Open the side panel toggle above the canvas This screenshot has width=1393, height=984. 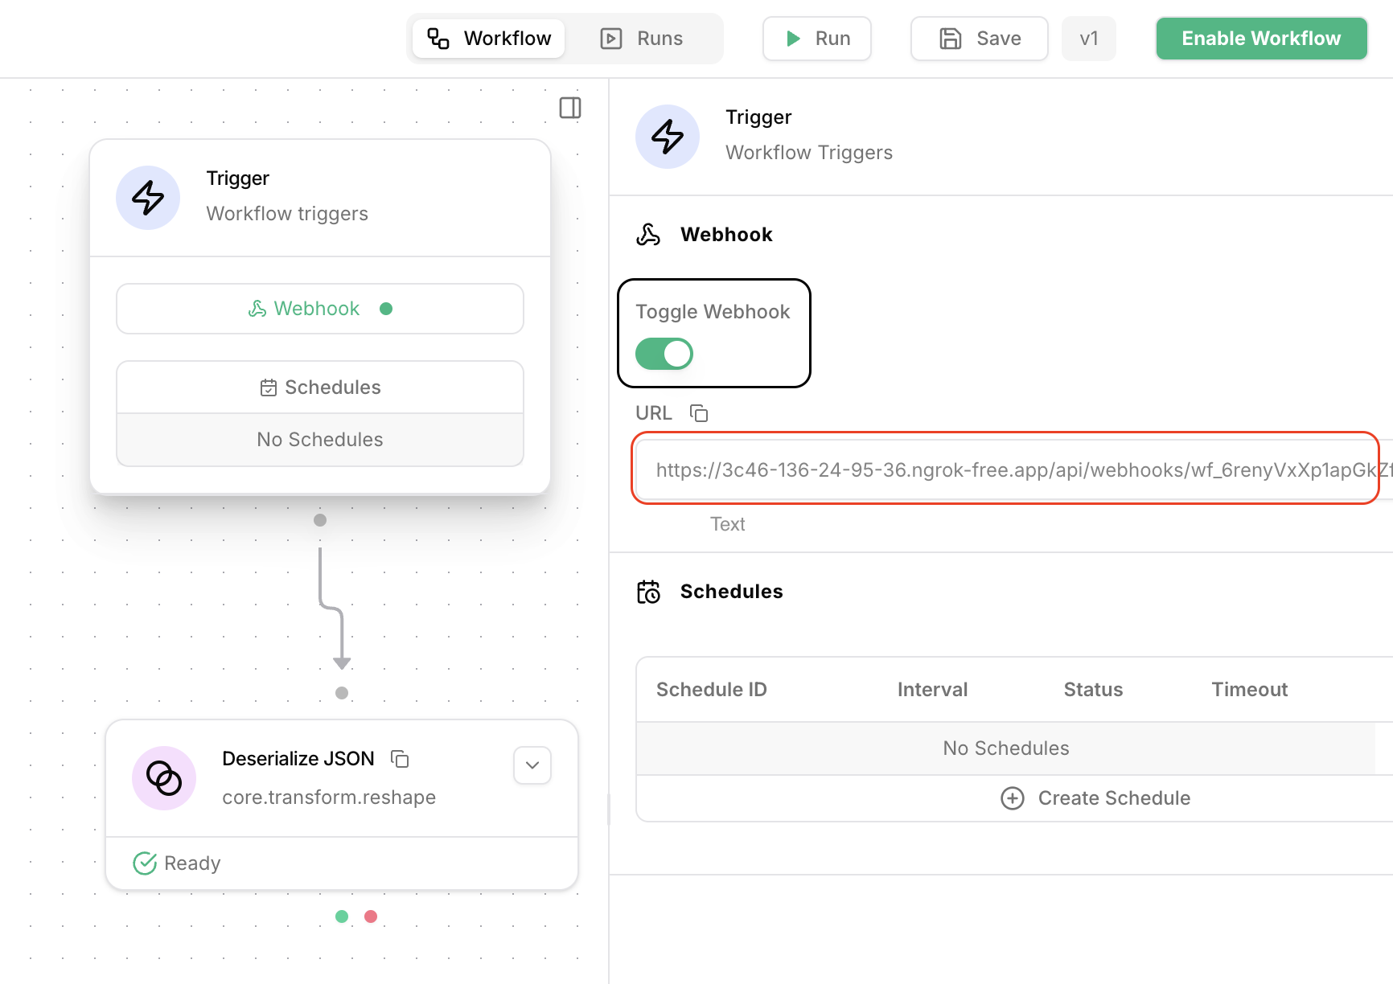tap(570, 108)
